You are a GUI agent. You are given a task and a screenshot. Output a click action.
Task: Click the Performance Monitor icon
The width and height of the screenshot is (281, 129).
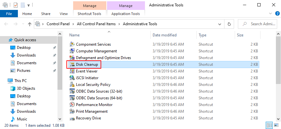pos(72,105)
